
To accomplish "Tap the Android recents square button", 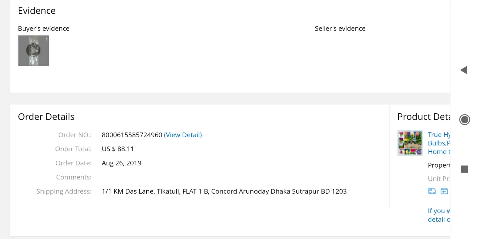I will (464, 169).
